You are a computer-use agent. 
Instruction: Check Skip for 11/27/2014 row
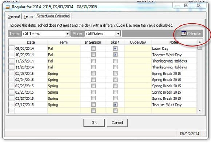pyautogui.click(x=115, y=61)
